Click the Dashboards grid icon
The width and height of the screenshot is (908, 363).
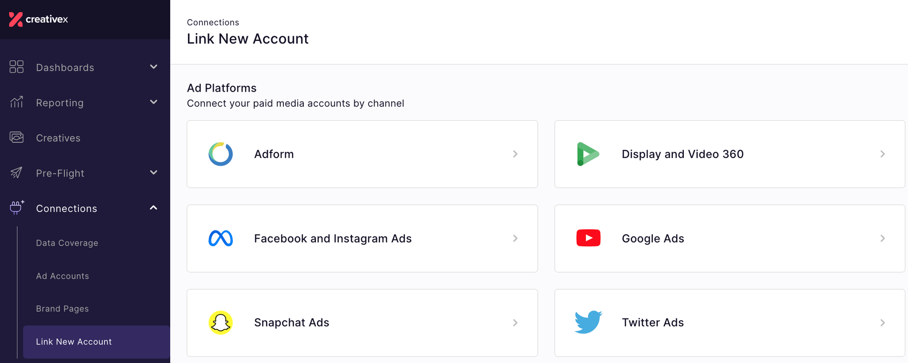click(x=16, y=67)
